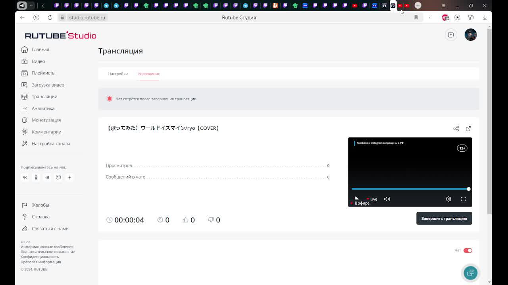Click the browser back arrow
This screenshot has width=508, height=285.
[22, 17]
